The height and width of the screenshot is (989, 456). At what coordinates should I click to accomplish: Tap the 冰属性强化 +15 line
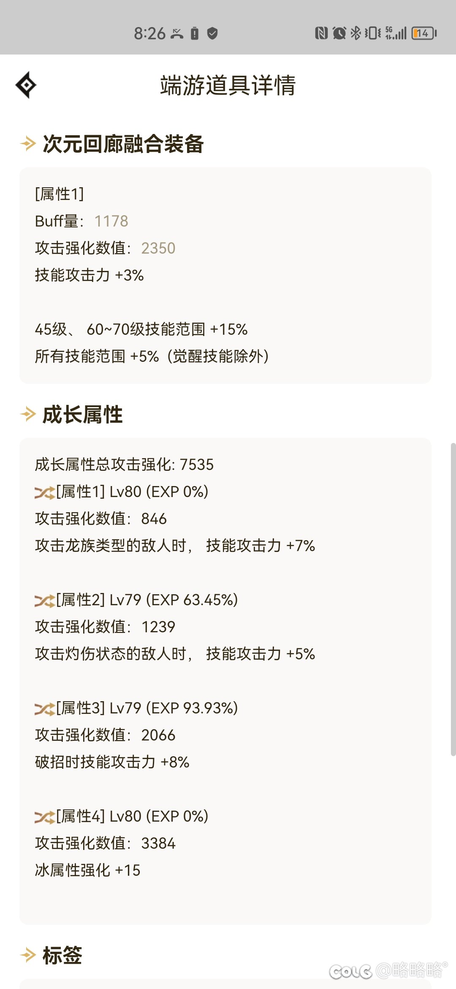[x=87, y=870]
